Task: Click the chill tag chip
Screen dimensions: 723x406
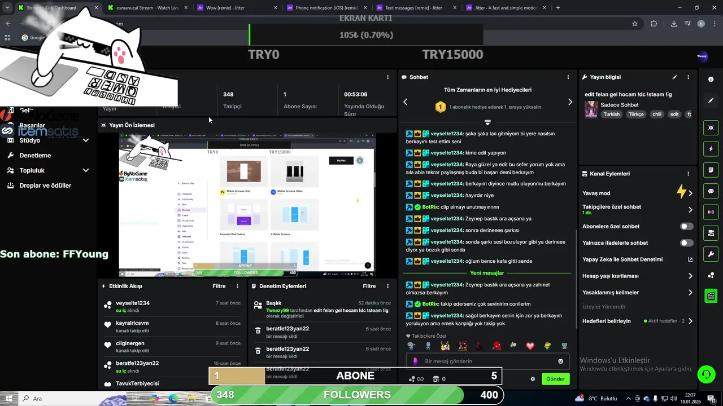Action: click(x=657, y=114)
